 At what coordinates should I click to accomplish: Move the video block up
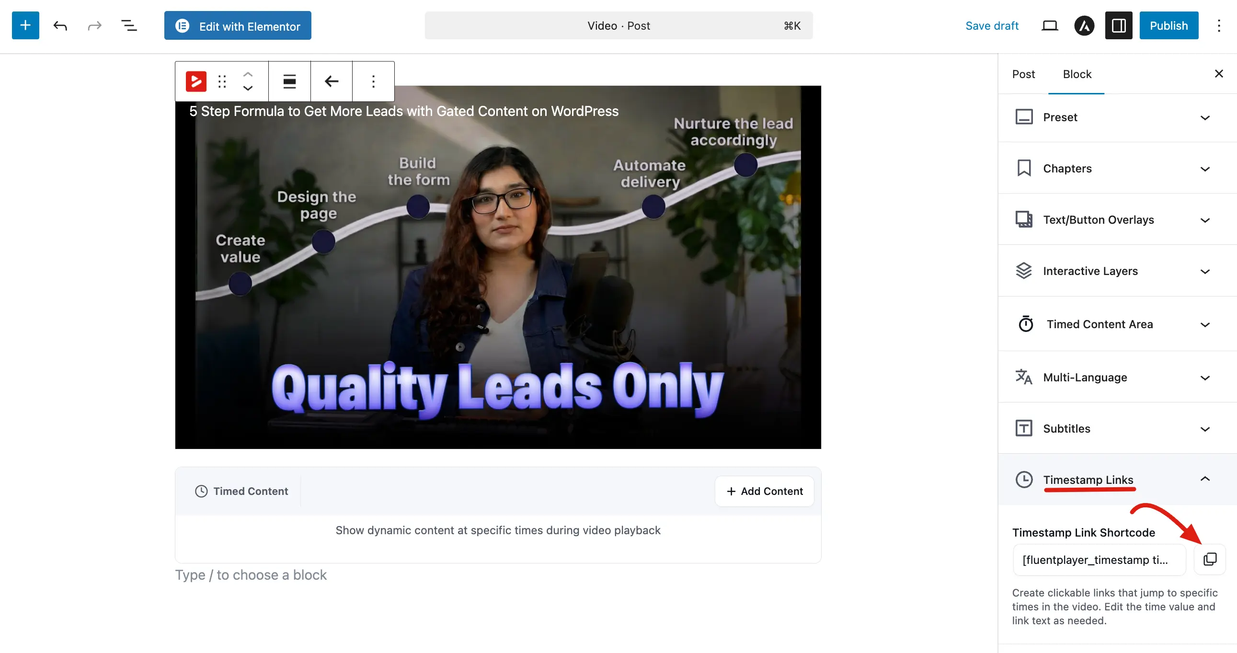tap(248, 74)
